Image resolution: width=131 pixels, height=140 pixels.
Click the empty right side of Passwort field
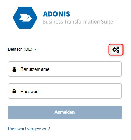click(91, 91)
